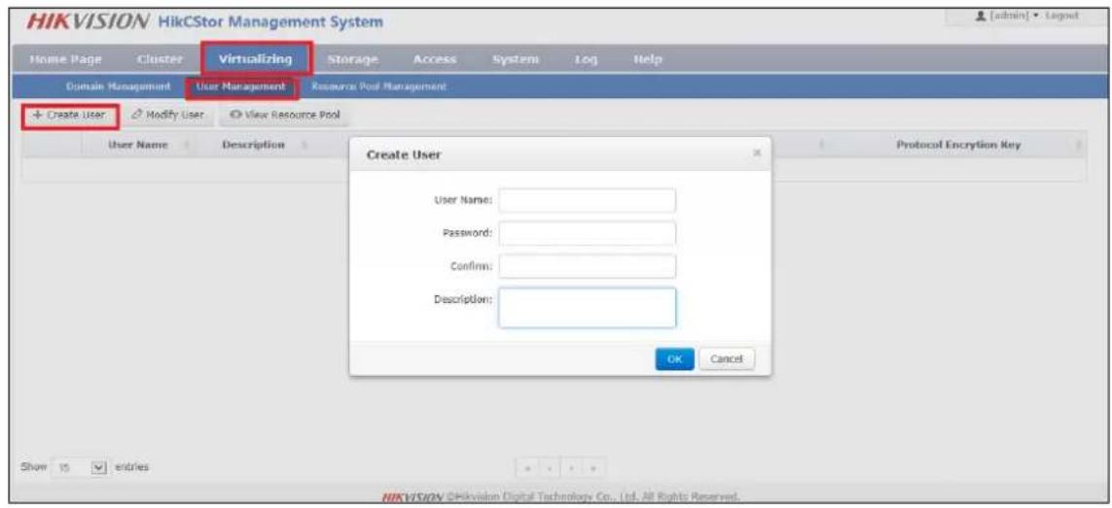The image size is (1112, 508).
Task: Click the User Name column header
Action: pyautogui.click(x=137, y=146)
